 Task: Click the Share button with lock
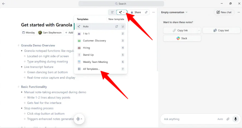[x=136, y=12]
